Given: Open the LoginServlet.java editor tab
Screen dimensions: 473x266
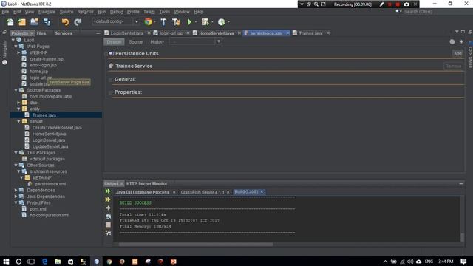Looking at the screenshot, I should 126,33.
